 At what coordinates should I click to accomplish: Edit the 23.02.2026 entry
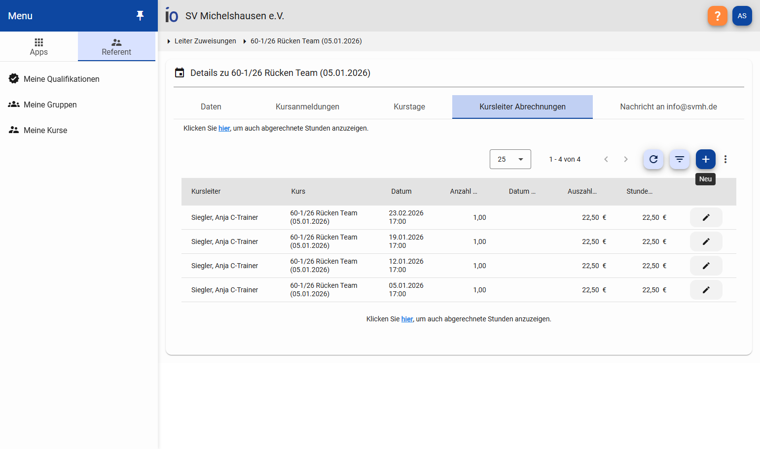point(706,217)
